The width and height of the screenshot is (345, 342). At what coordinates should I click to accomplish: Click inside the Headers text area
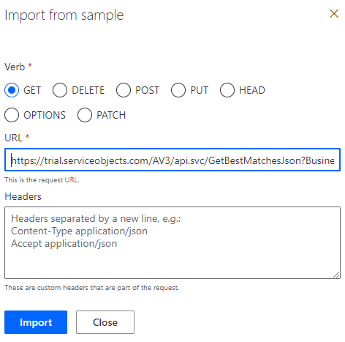172,242
